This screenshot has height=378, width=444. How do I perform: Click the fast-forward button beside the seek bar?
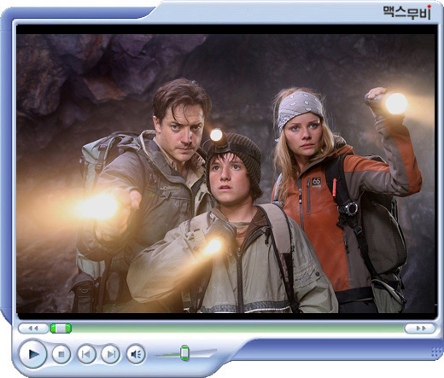coord(420,329)
